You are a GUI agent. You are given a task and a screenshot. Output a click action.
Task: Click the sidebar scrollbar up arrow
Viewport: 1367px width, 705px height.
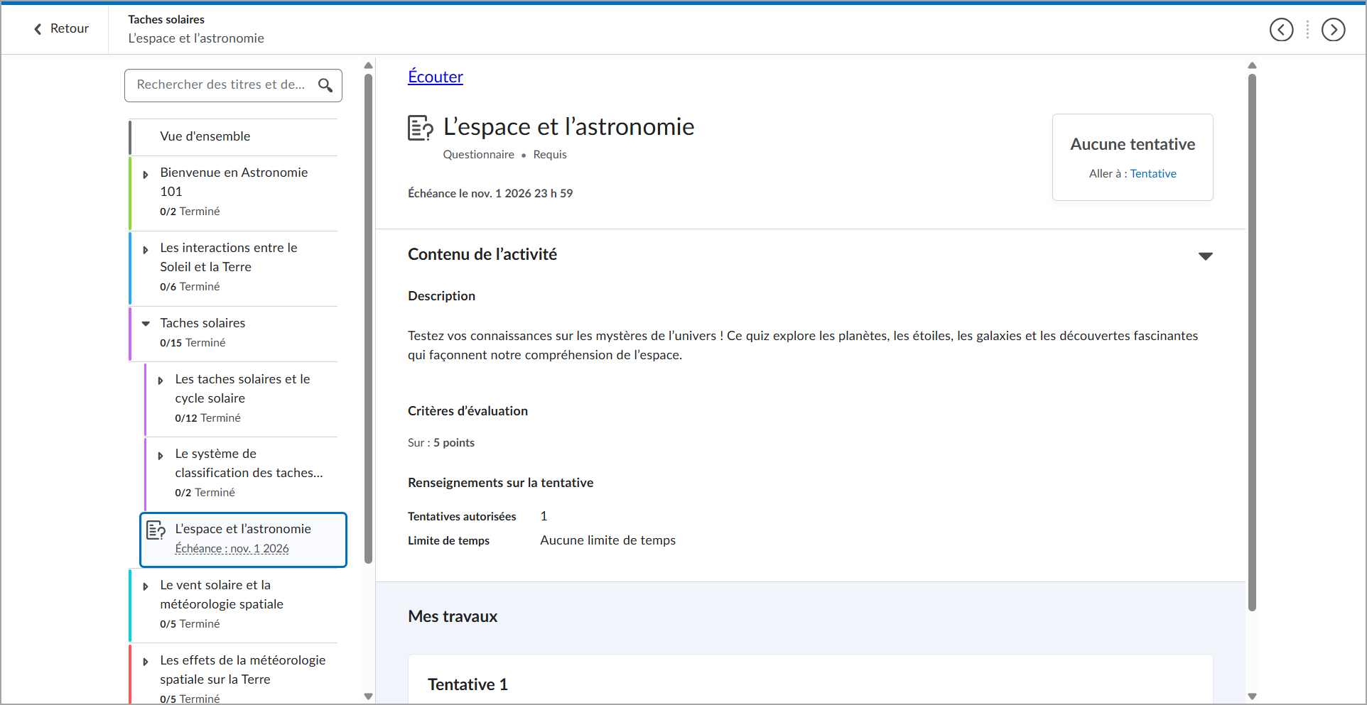pyautogui.click(x=368, y=65)
